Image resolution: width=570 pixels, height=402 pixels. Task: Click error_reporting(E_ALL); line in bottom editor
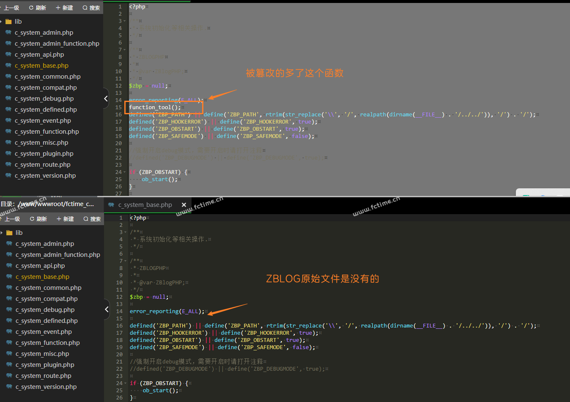point(167,311)
